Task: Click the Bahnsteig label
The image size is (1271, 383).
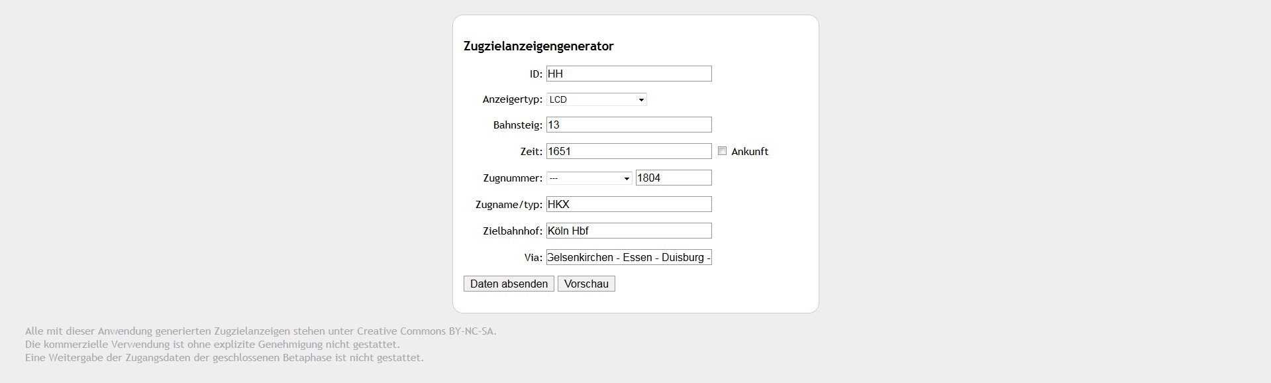Action: pyautogui.click(x=517, y=125)
